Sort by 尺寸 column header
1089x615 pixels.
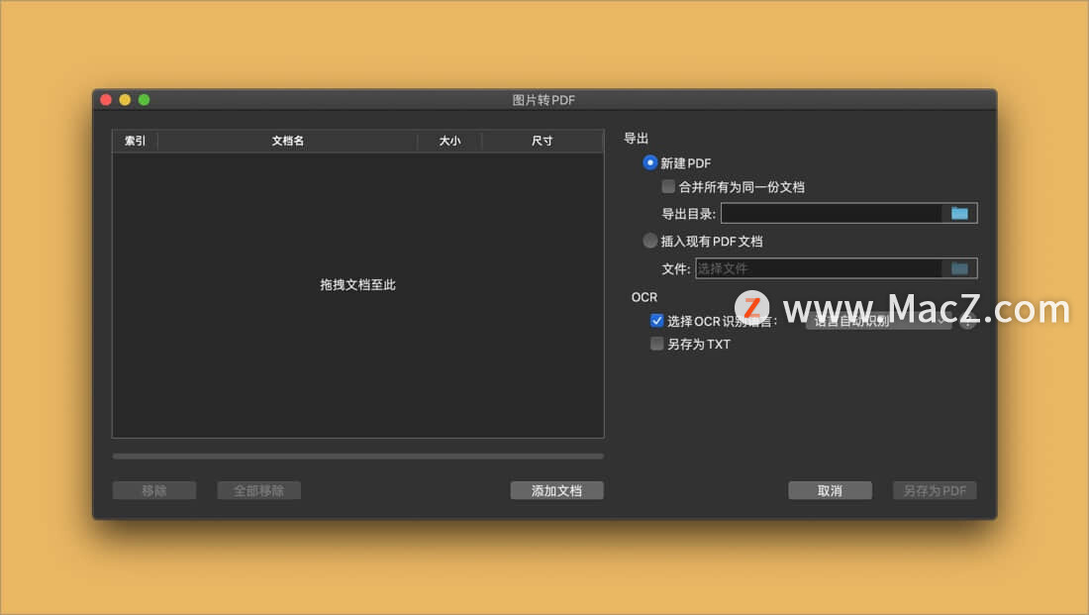click(x=543, y=141)
